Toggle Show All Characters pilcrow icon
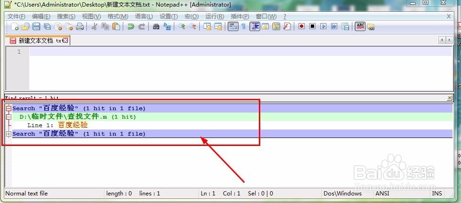Image resolution: width=461 pixels, height=203 pixels. coord(243,27)
